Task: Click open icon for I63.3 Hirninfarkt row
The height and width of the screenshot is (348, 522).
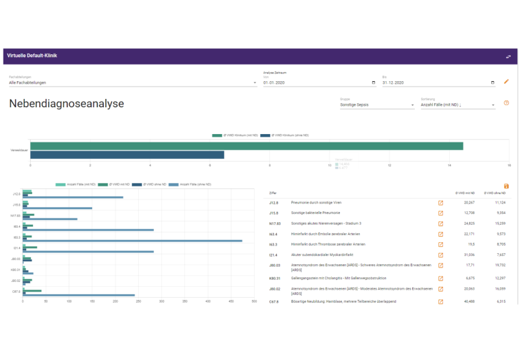Action: coord(440,244)
